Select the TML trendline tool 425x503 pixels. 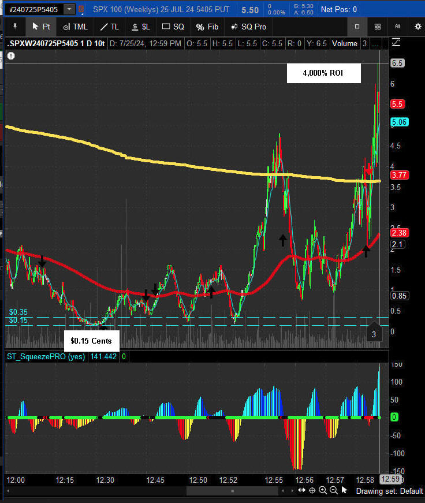click(75, 27)
